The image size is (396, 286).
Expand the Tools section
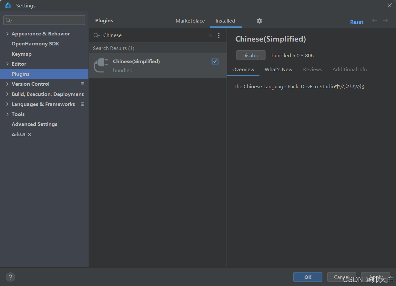coord(7,114)
